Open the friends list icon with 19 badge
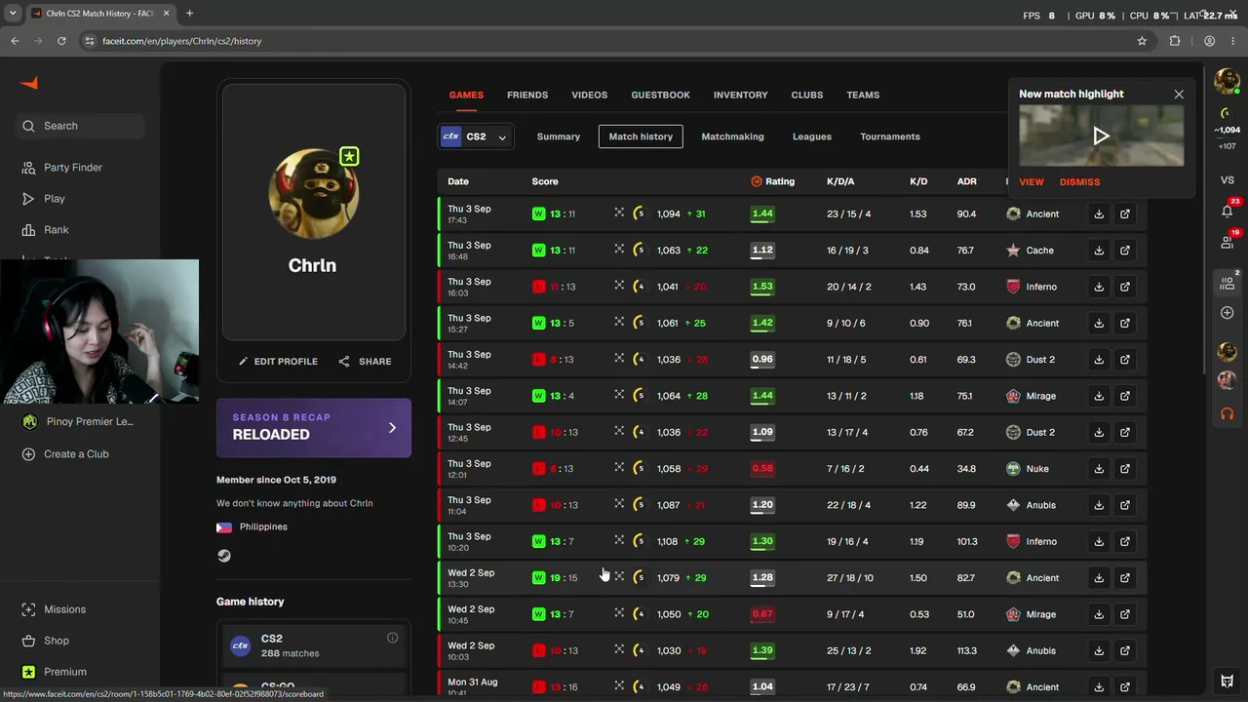 tap(1228, 242)
